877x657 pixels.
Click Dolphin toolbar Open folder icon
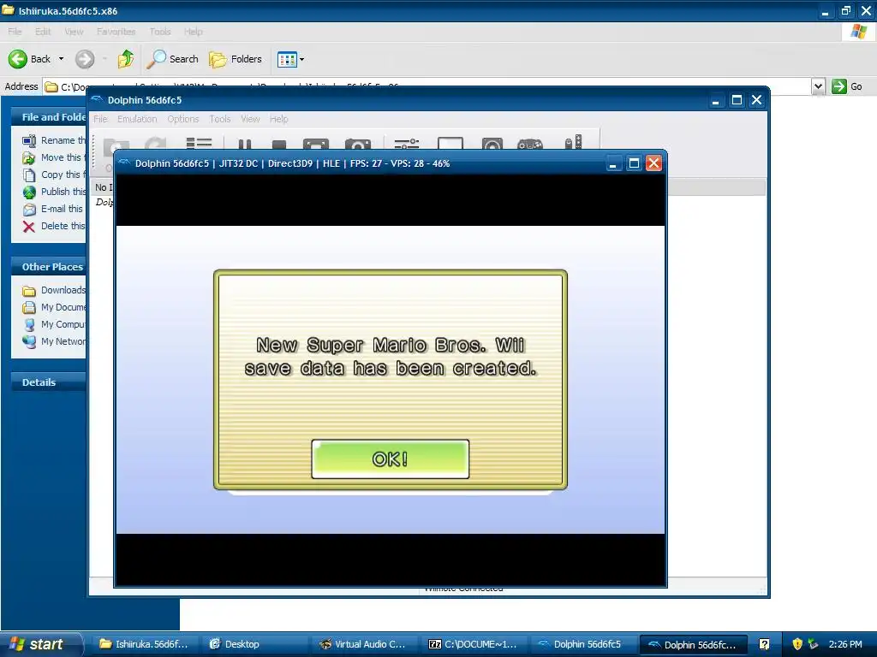tap(116, 144)
